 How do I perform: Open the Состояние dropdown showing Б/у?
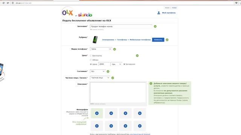click(98, 71)
